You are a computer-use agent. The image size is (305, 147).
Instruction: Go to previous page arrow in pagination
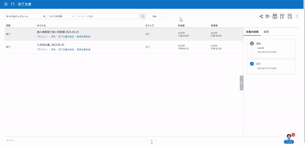tap(147, 141)
